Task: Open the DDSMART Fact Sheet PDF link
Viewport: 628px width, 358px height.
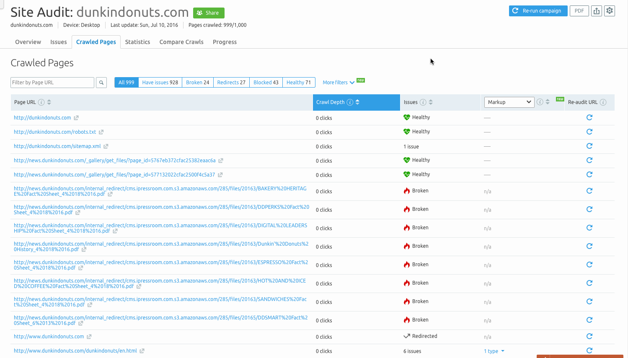Action: (x=161, y=320)
